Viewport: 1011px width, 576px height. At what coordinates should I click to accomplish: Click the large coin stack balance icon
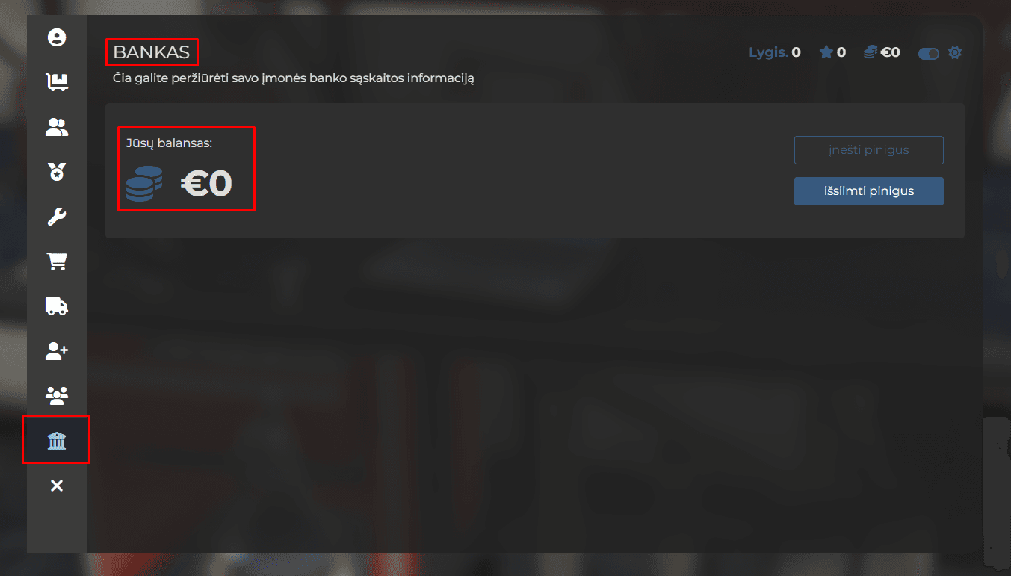(144, 184)
